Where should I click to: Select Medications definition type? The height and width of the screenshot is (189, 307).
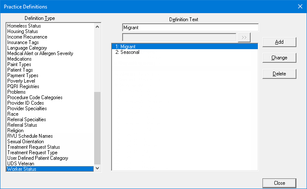pos(20,59)
